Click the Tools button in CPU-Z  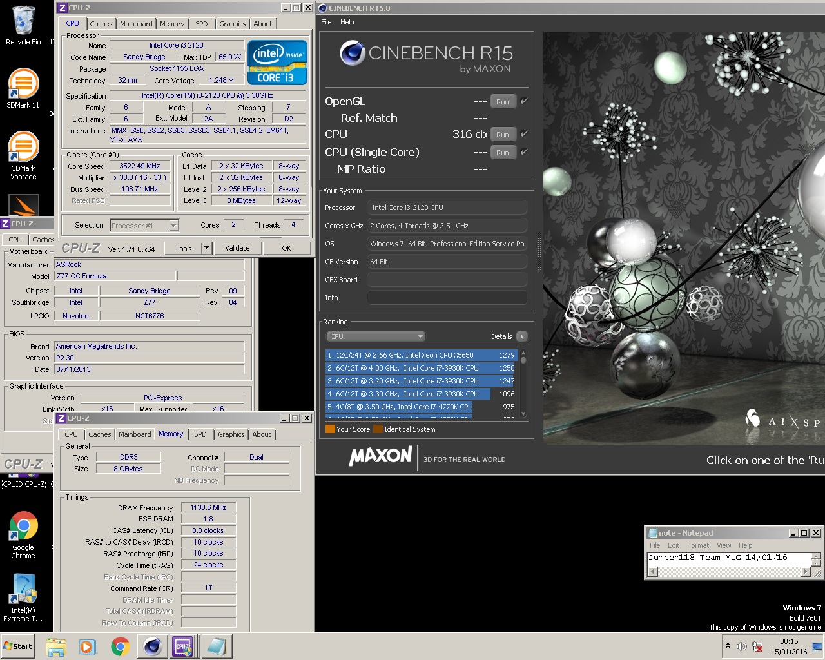point(183,248)
